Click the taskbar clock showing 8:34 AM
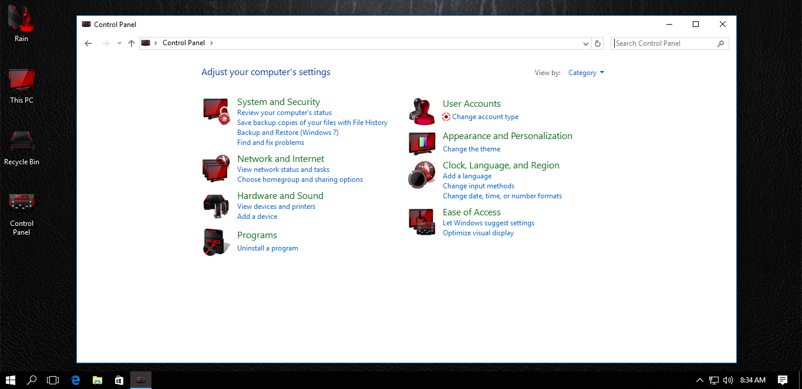The height and width of the screenshot is (389, 802). point(753,380)
